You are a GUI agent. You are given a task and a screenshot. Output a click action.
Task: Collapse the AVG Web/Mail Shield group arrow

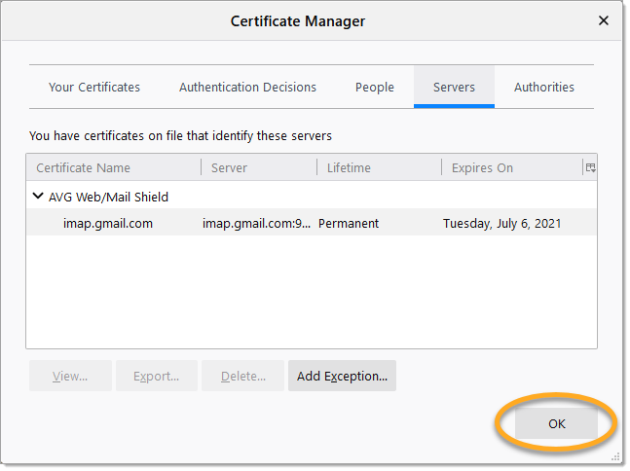(x=39, y=197)
